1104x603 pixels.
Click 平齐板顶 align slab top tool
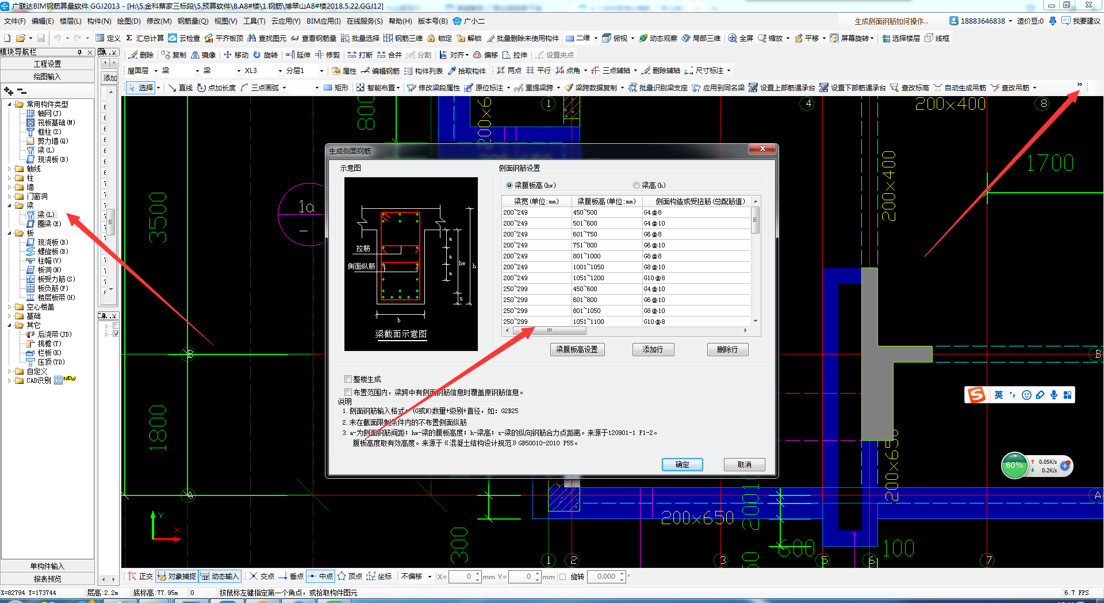click(x=224, y=38)
